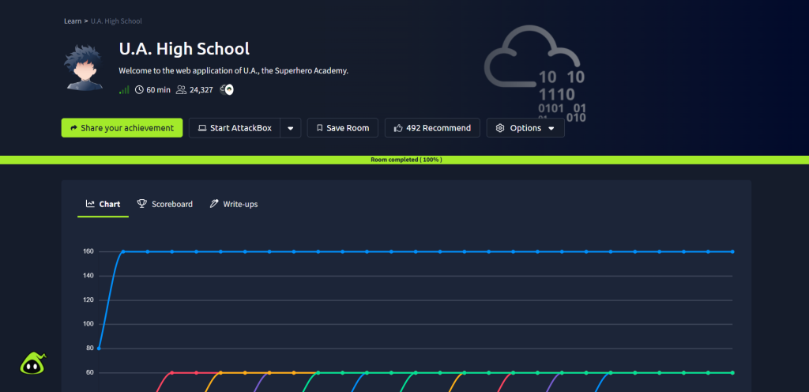The height and width of the screenshot is (392, 809).
Task: Open the Write-ups tab
Action: [x=234, y=204]
